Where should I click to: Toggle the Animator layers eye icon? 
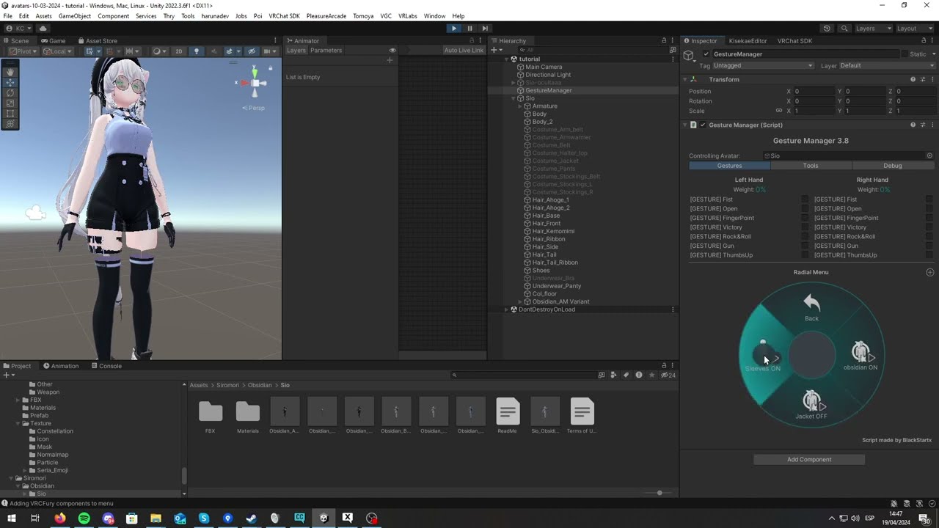click(392, 51)
